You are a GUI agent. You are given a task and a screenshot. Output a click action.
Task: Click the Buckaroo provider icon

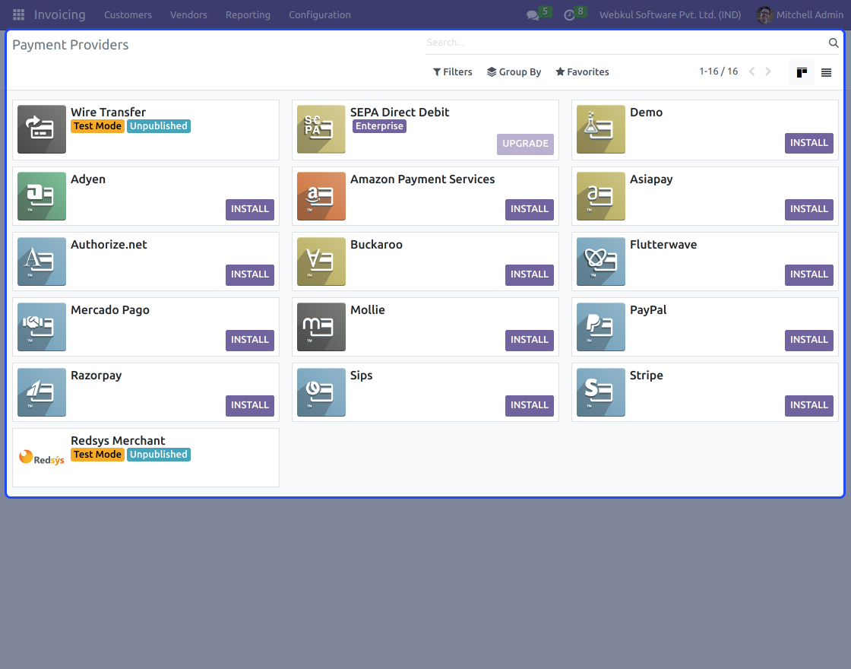(321, 262)
